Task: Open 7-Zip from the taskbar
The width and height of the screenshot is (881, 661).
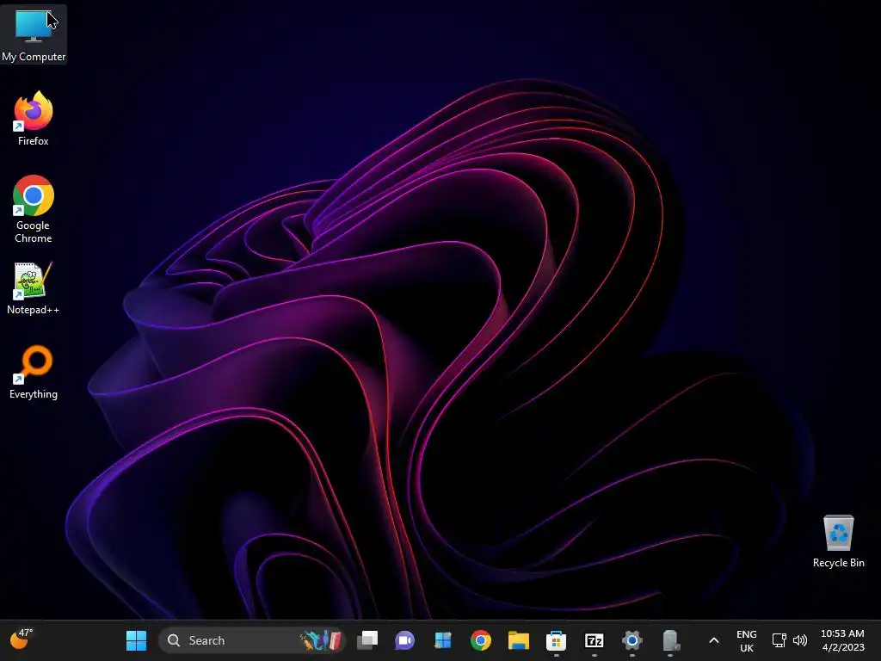Action: click(x=594, y=640)
